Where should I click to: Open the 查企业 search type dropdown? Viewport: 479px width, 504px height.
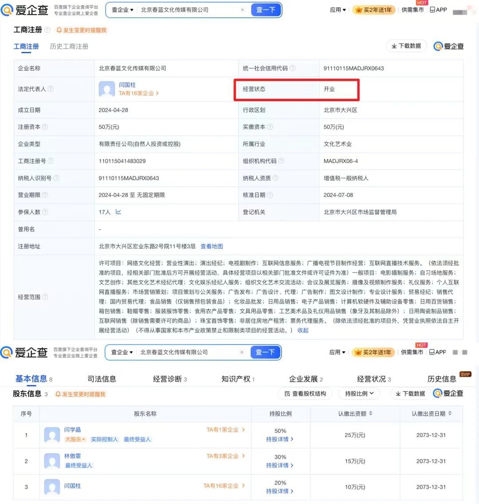tap(122, 9)
